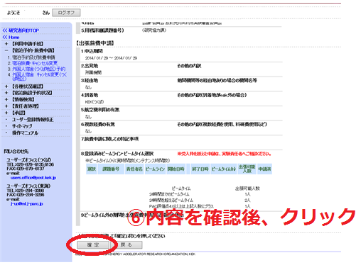The width and height of the screenshot is (356, 265).
Task: Expand the 【情報検索】 plus icon
Action: point(6,99)
